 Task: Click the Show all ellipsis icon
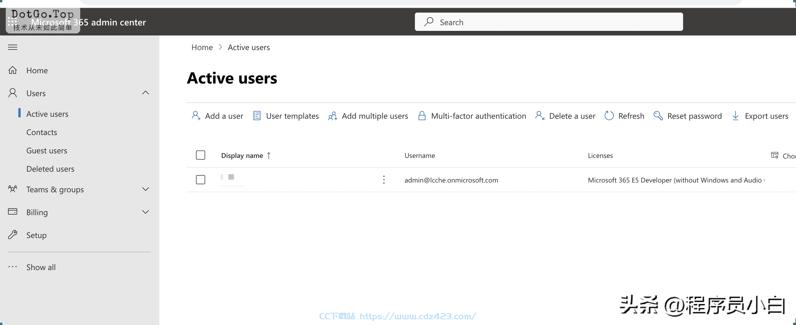pos(13,267)
